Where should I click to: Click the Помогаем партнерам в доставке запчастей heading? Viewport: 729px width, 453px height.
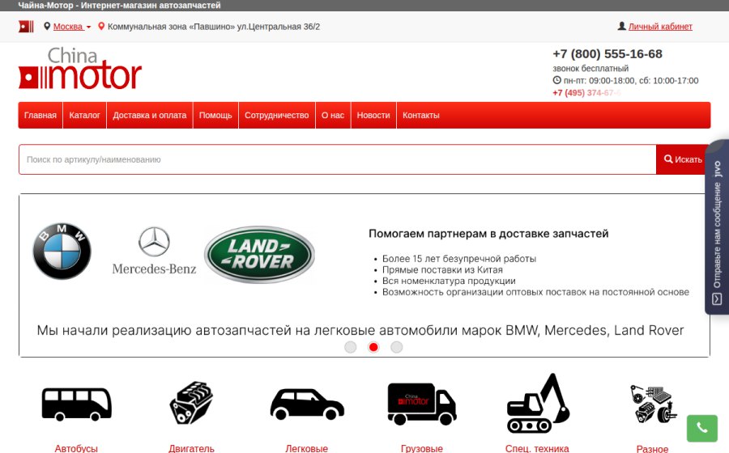[x=488, y=234]
